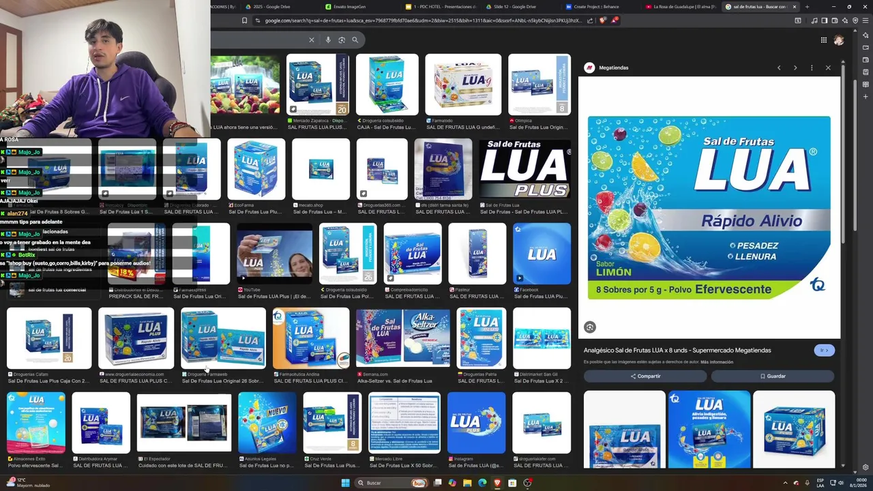Image resolution: width=873 pixels, height=491 pixels.
Task: Open the taskbar clock and date
Action: tap(857, 483)
